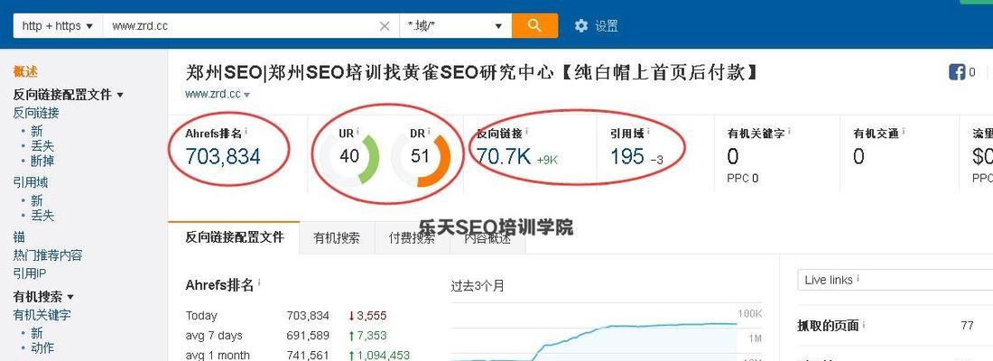The height and width of the screenshot is (361, 993).
Task: Click the page title 郑州SEO heading
Action: point(471,73)
